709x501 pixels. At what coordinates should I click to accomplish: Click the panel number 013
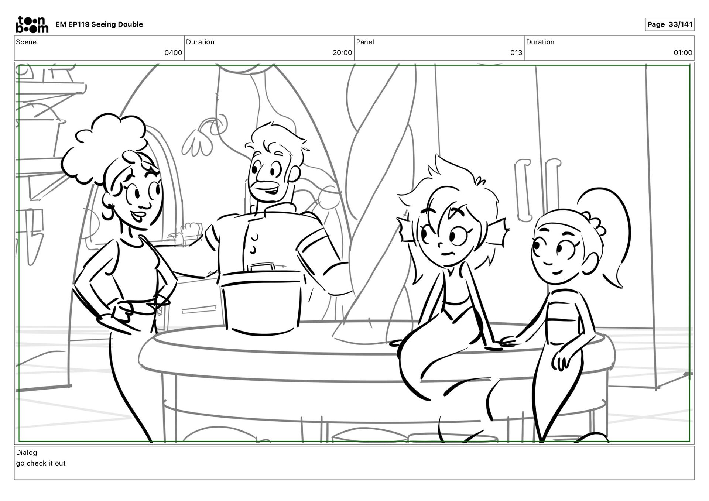[516, 53]
